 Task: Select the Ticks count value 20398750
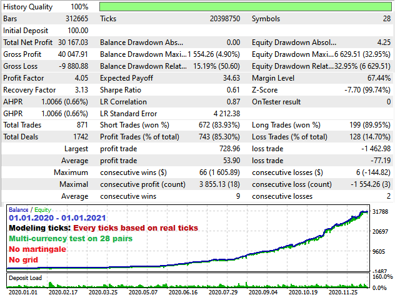[225, 19]
